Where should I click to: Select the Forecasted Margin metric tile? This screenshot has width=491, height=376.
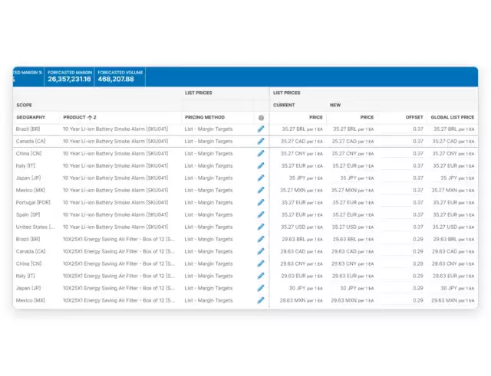click(x=69, y=76)
